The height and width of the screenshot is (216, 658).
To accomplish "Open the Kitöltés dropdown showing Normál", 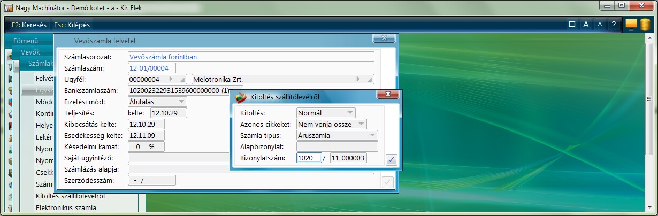I will click(x=326, y=113).
